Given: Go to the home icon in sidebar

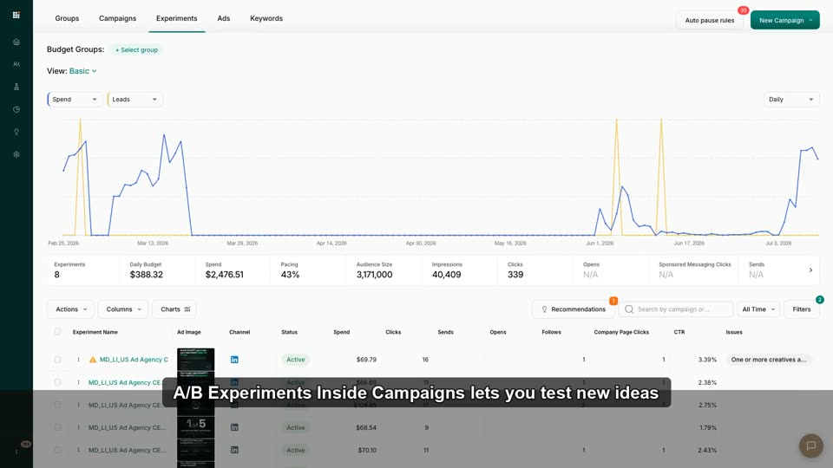Looking at the screenshot, I should (x=16, y=42).
